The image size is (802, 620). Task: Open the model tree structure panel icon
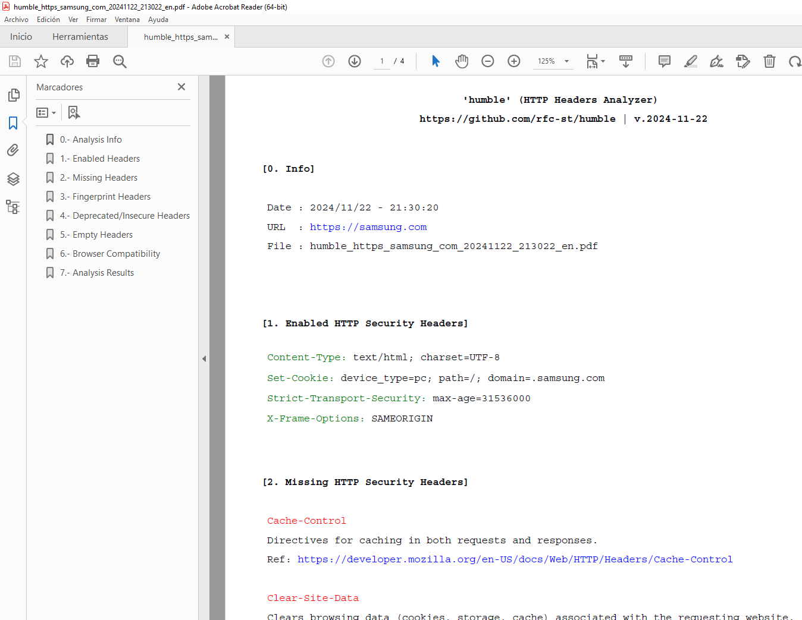(13, 207)
